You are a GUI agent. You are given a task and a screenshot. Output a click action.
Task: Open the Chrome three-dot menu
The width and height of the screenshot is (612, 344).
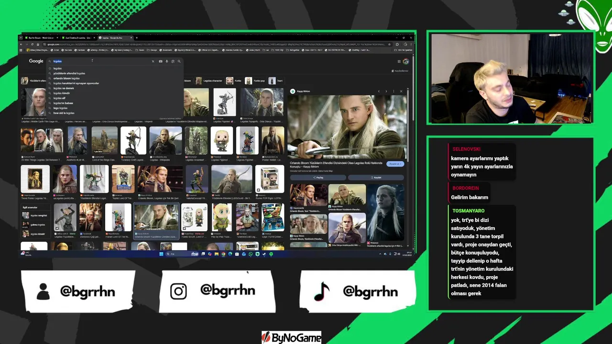(x=411, y=44)
